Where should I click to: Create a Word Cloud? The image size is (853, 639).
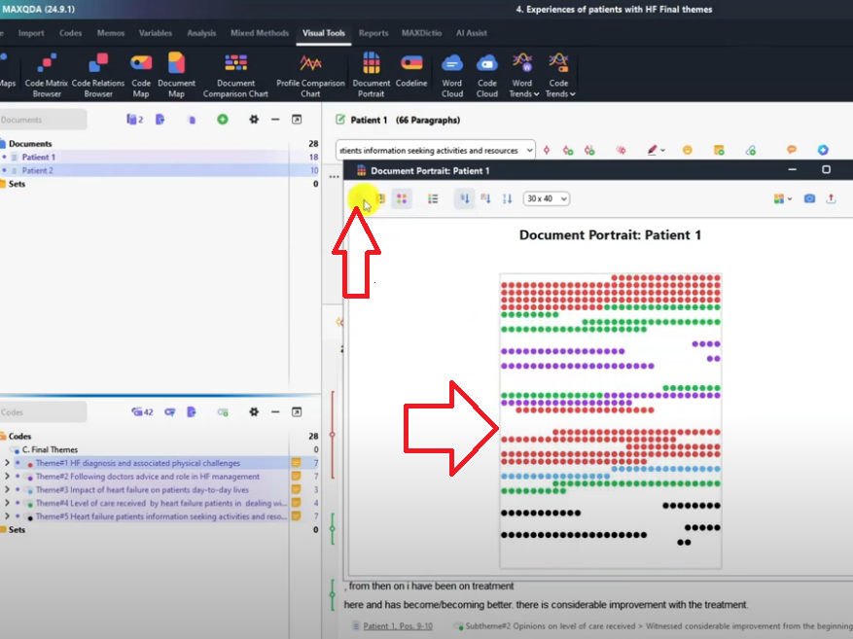451,75
